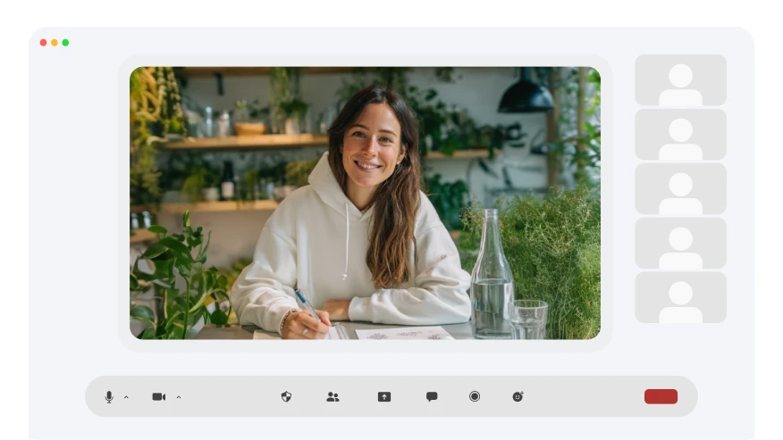Screen dimensions: 783x440
Task: Expand microphone audio options chevron
Action: (x=126, y=397)
